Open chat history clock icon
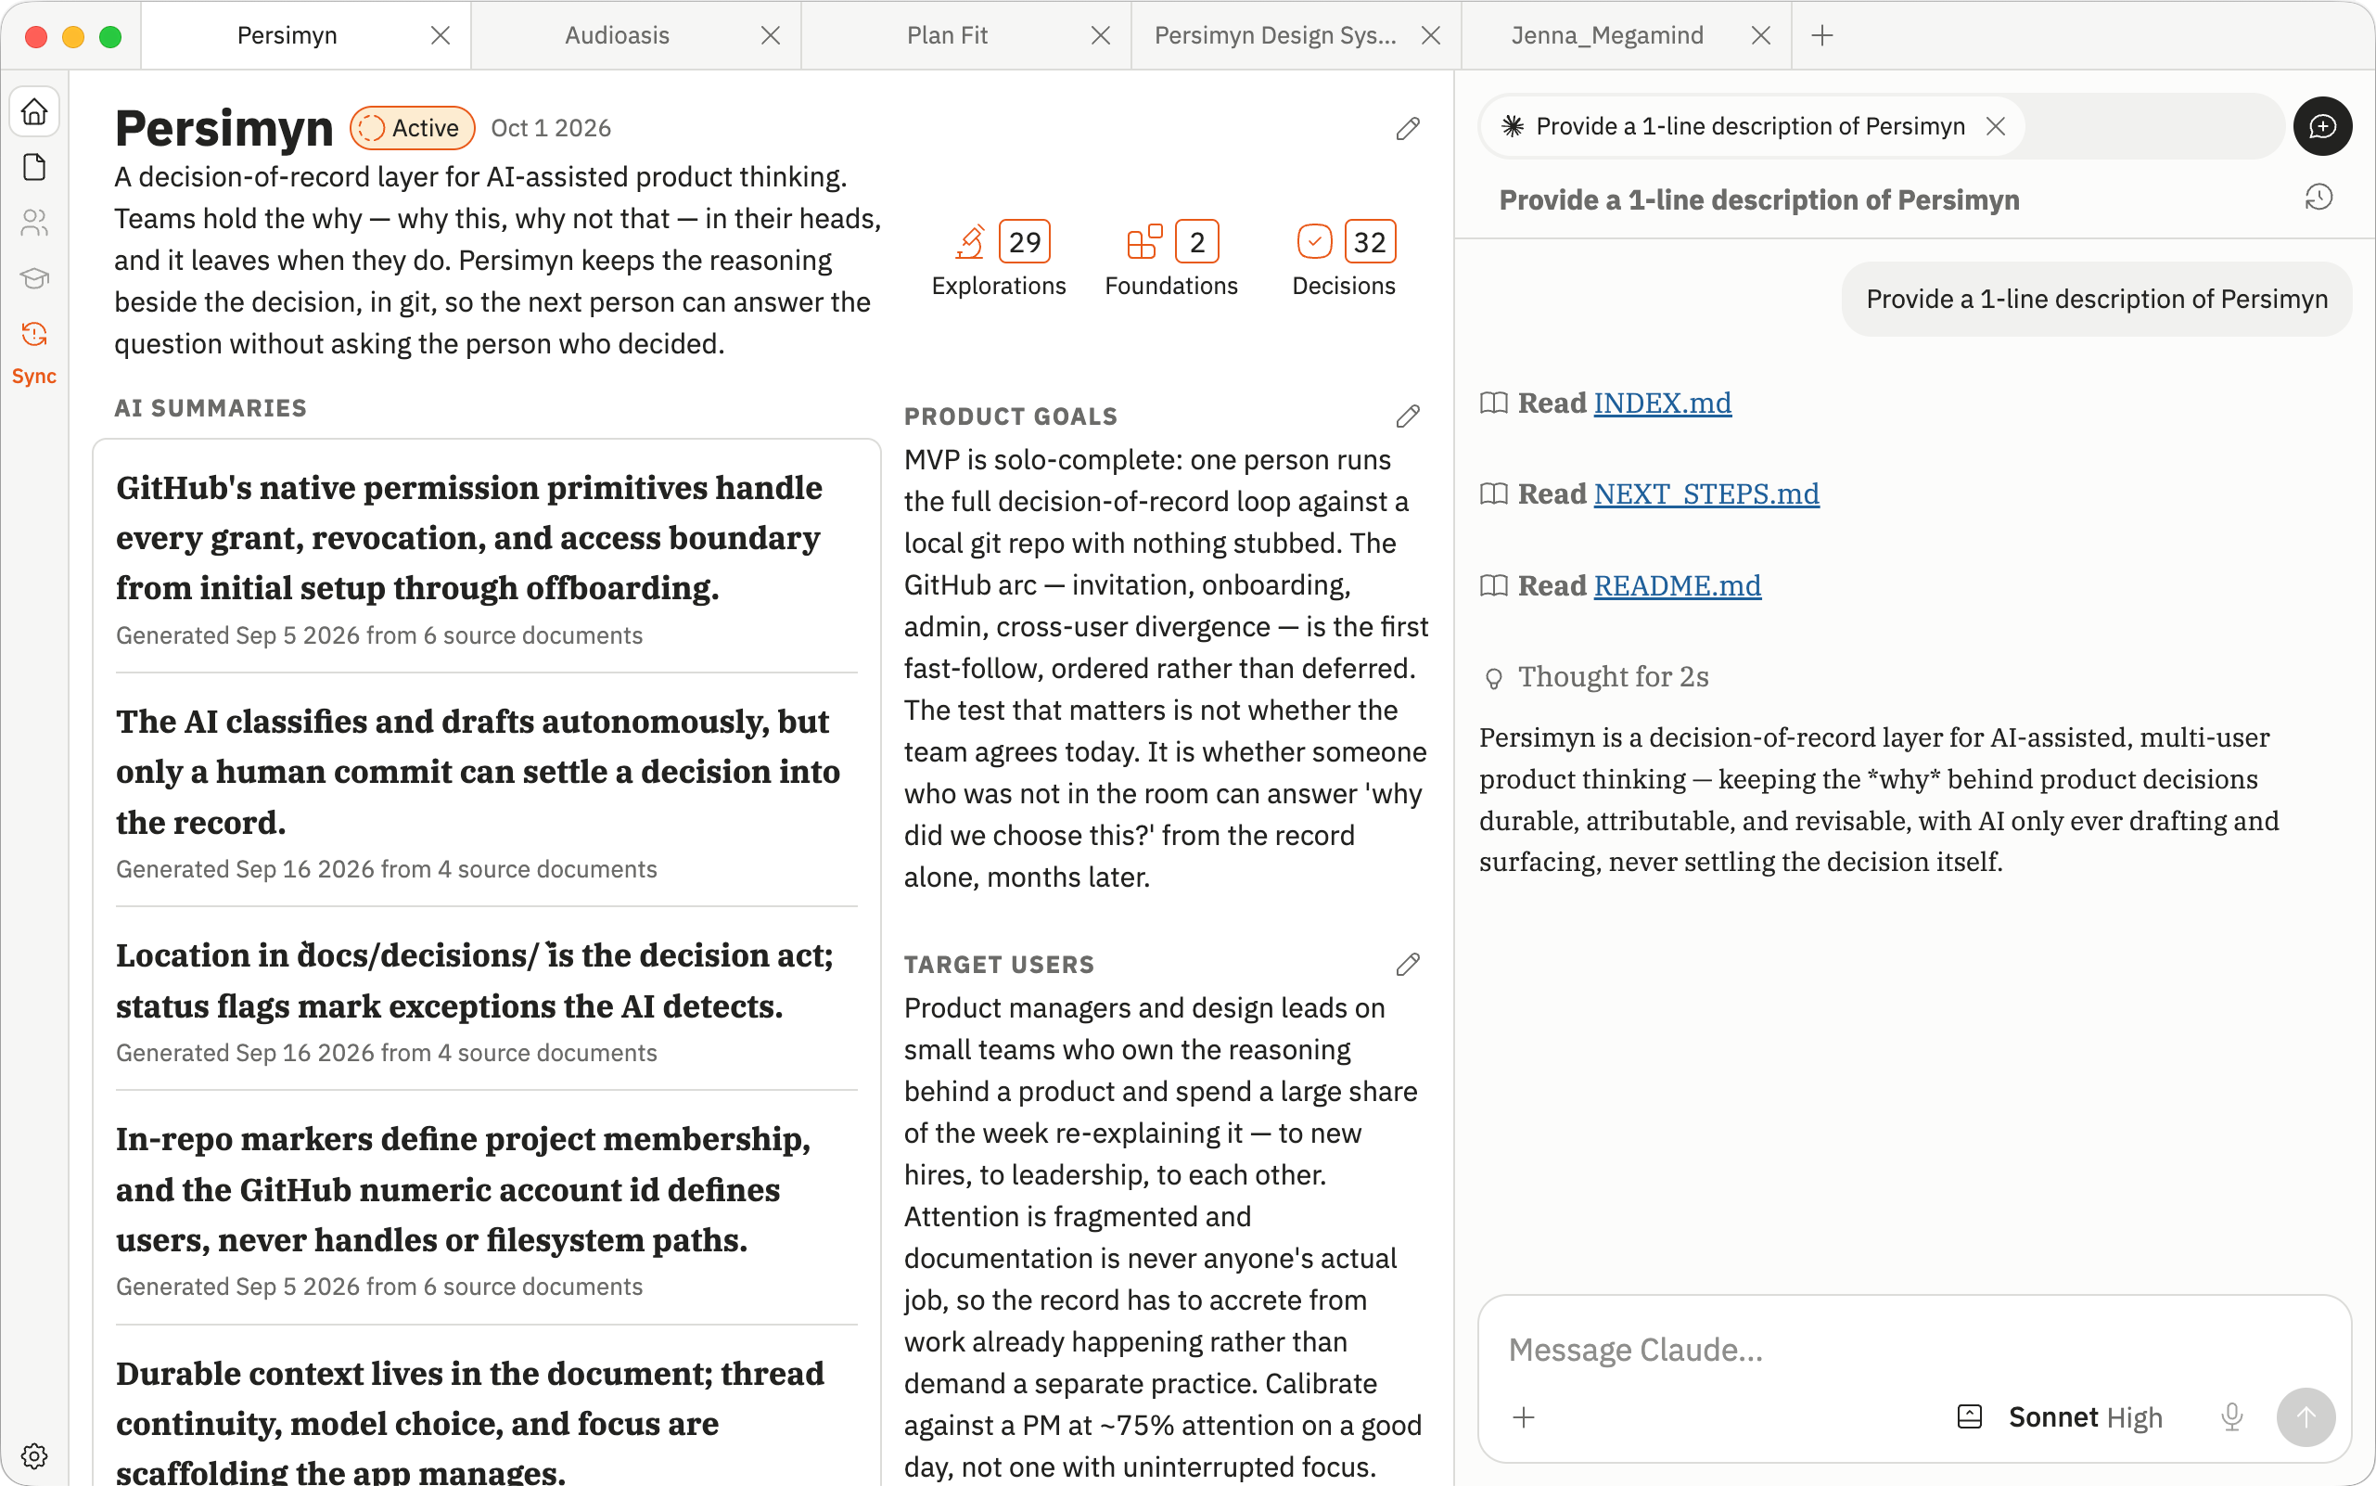The image size is (2376, 1486). pos(2319,198)
